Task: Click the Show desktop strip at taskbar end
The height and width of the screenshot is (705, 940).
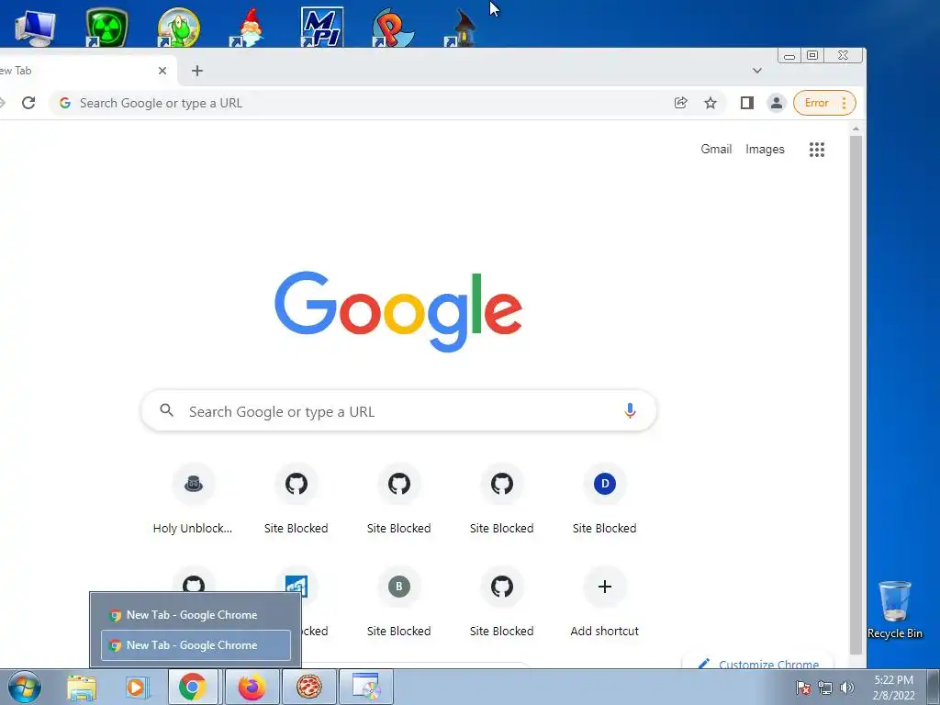Action: tap(934, 687)
